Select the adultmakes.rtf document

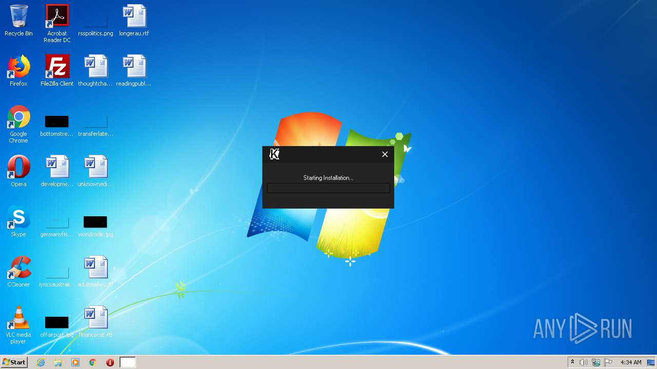pyautogui.click(x=95, y=272)
